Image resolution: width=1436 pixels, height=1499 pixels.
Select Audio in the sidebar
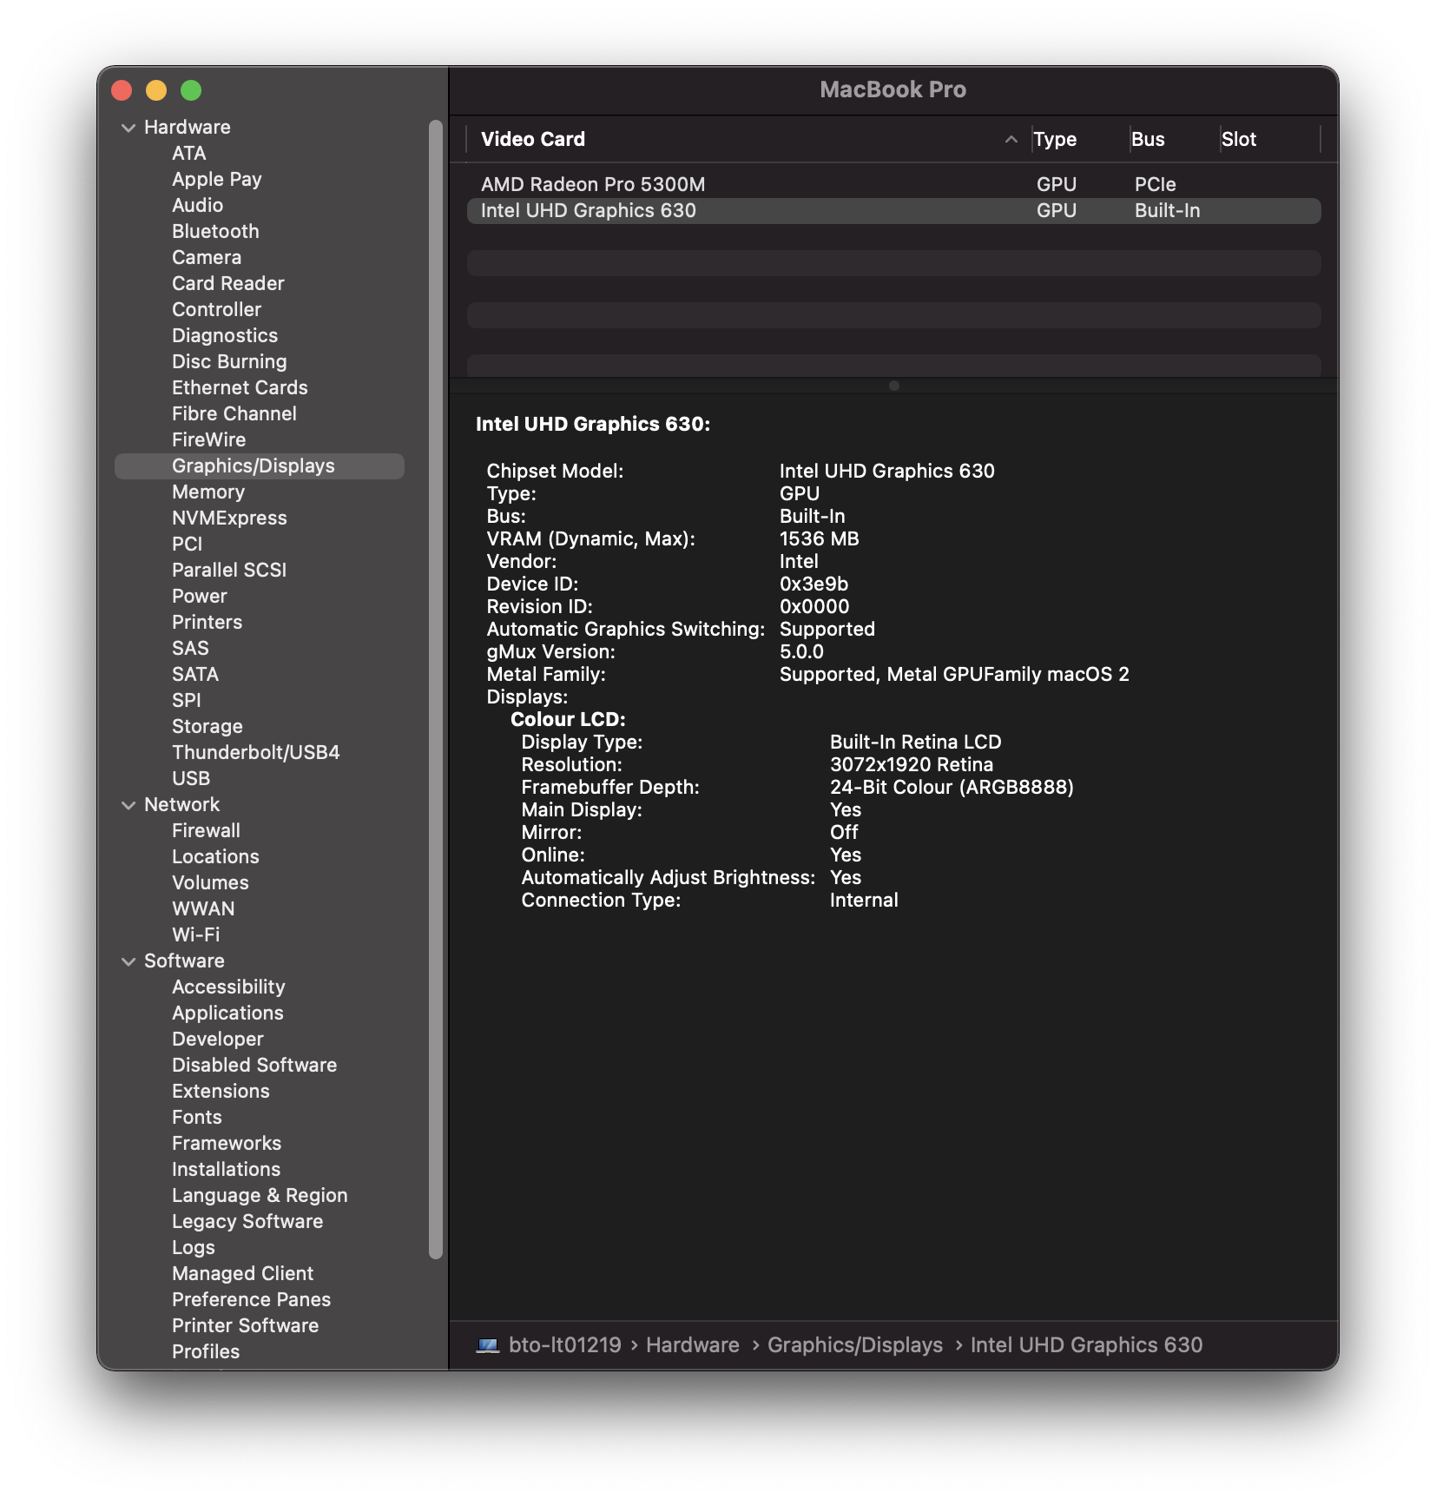click(x=197, y=206)
